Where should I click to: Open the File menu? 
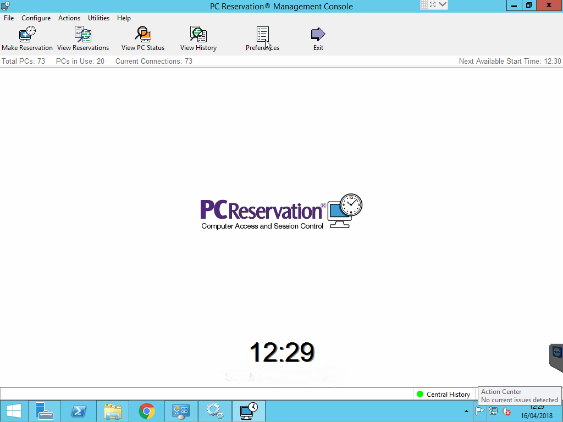point(9,18)
